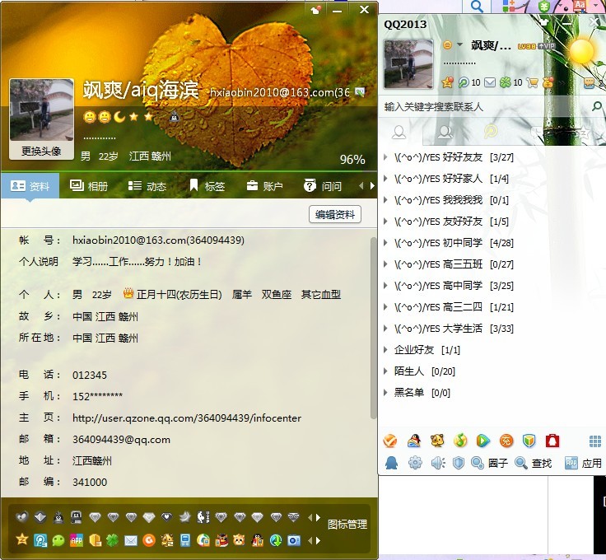Open the 查找 find button
Image resolution: width=606 pixels, height=560 pixels.
pos(534,463)
